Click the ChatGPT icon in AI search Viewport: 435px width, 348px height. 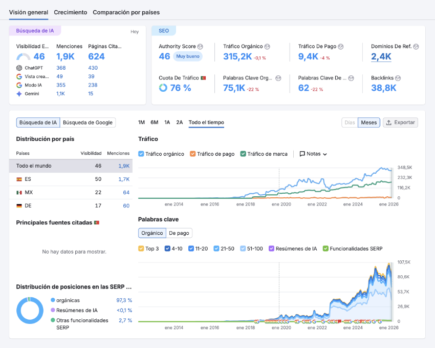19,68
